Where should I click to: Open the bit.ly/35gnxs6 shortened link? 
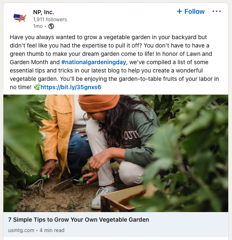tap(71, 87)
